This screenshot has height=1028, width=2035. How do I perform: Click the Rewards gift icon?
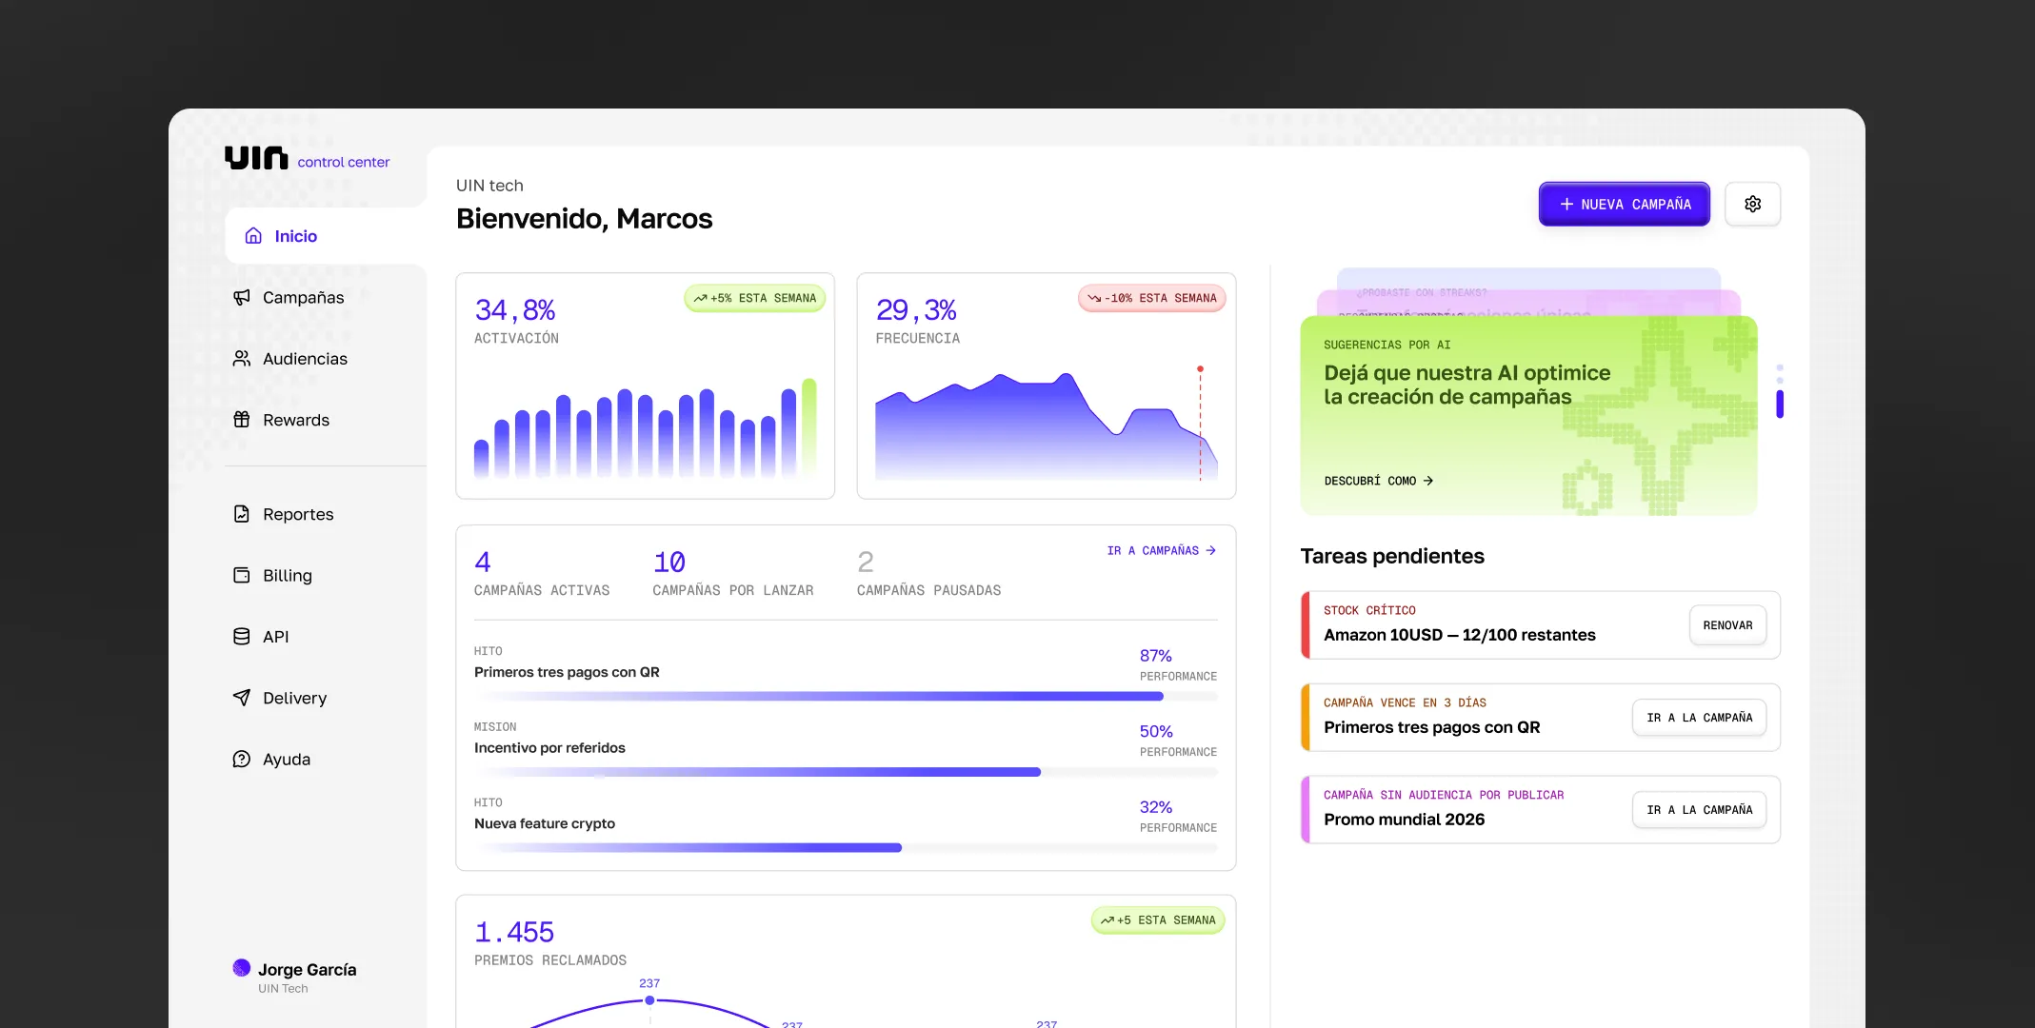(x=242, y=420)
